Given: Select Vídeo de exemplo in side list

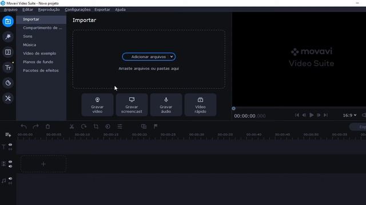Looking at the screenshot, I should click(x=41, y=54).
